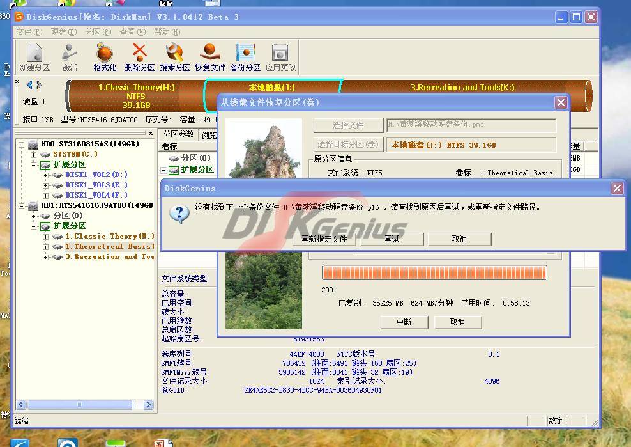
Task: Click the HD1 disk drive icon in tree
Action: coord(33,205)
